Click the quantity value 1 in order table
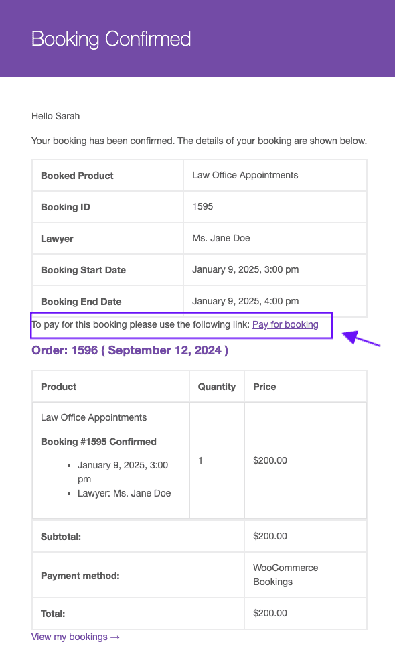The width and height of the screenshot is (395, 660). [201, 460]
